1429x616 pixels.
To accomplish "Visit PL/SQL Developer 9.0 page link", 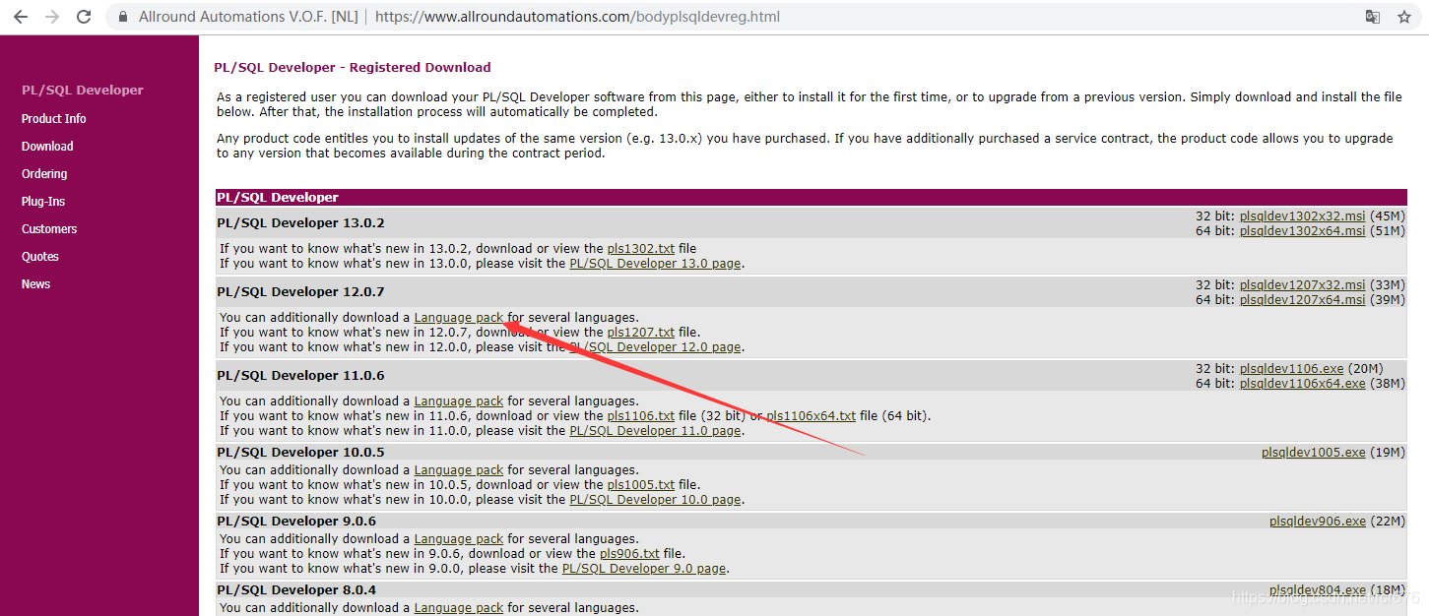I will [644, 569].
